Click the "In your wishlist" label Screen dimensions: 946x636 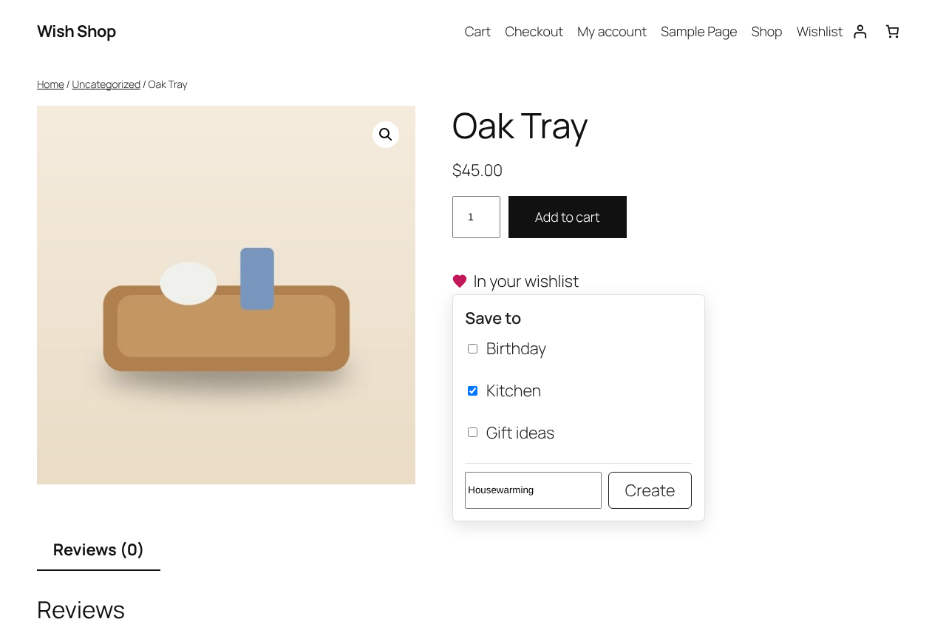pyautogui.click(x=526, y=281)
